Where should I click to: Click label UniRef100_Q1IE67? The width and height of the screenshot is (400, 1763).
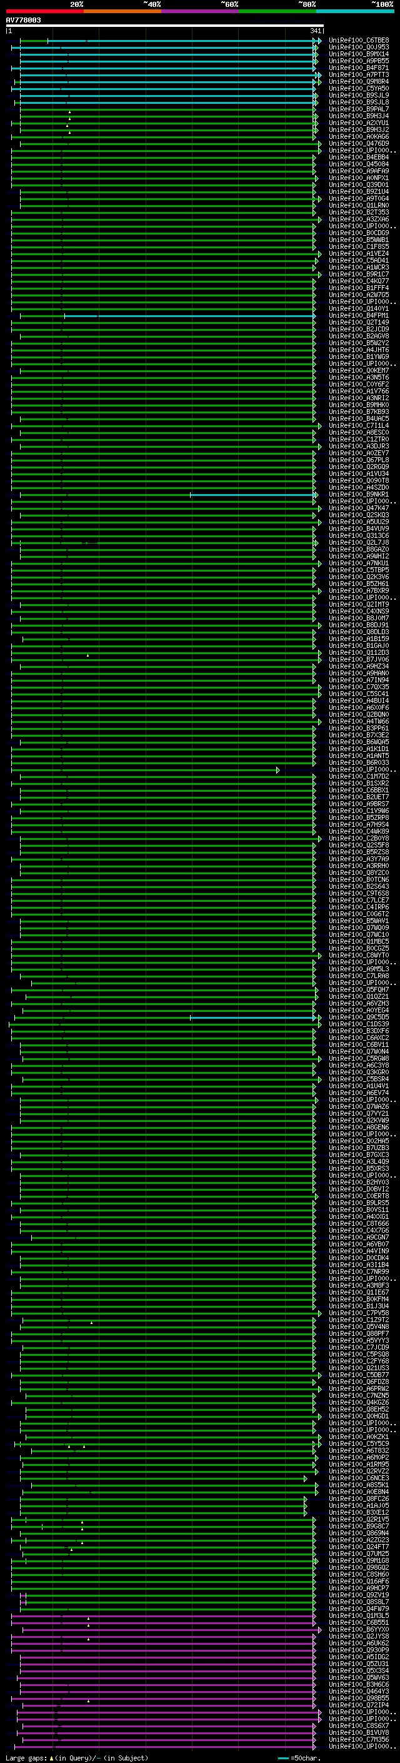[359, 1292]
